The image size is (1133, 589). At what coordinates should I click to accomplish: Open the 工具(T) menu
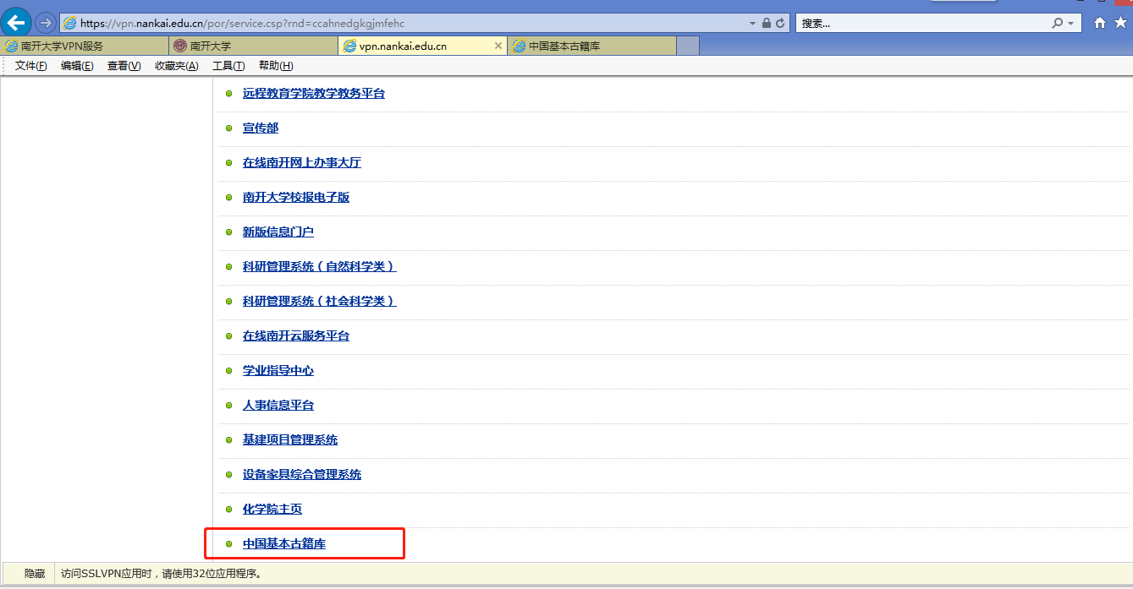click(x=228, y=66)
